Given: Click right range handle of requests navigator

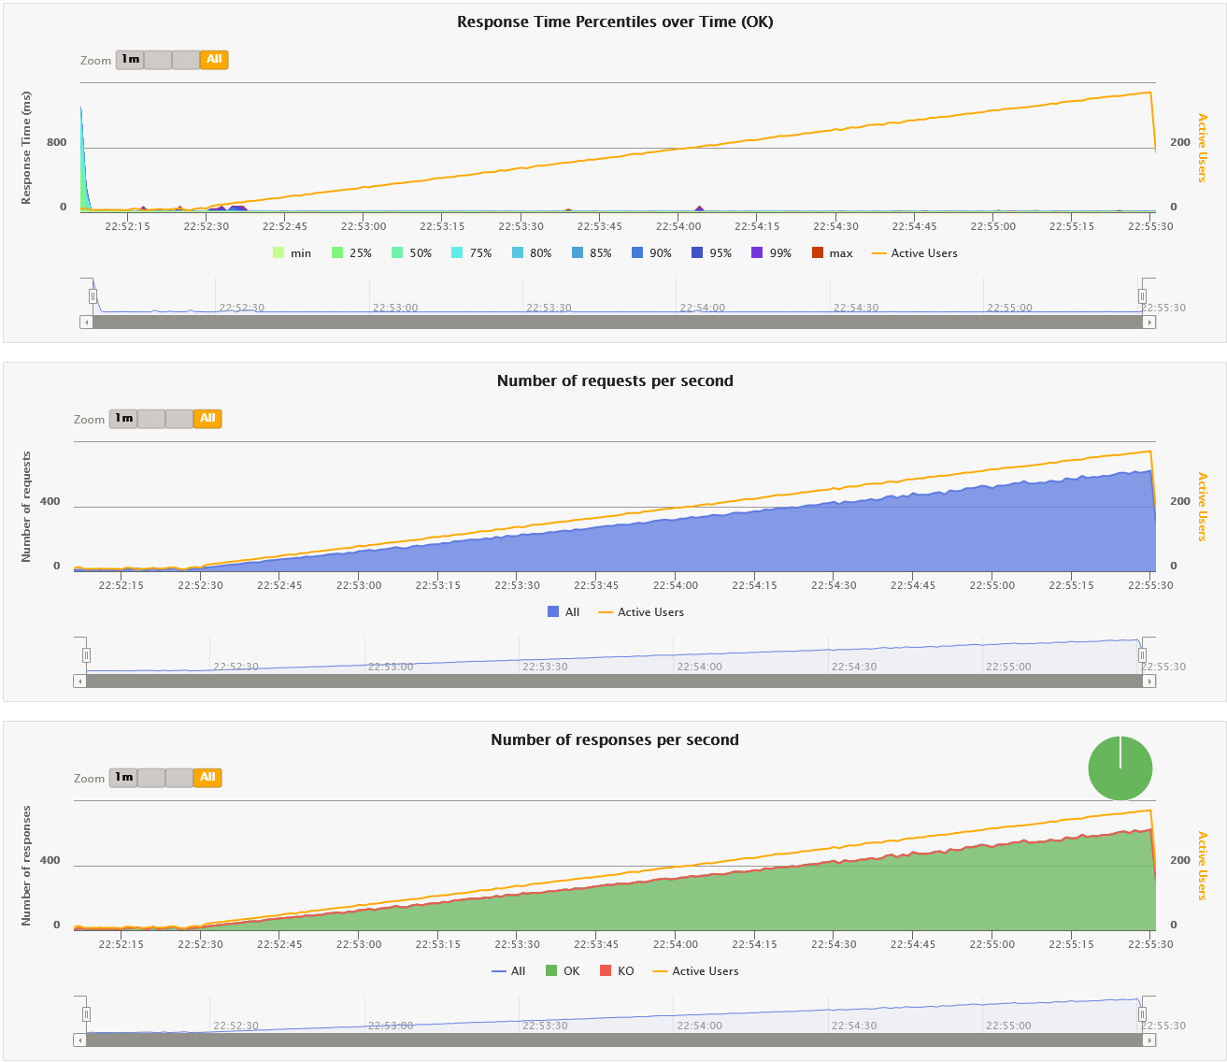Looking at the screenshot, I should click(x=1142, y=655).
